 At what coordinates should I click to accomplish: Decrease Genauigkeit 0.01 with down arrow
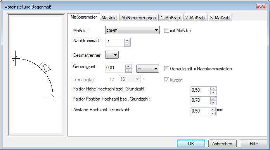128,70
